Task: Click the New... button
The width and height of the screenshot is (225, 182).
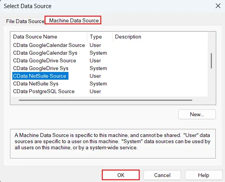Action: click(x=197, y=114)
